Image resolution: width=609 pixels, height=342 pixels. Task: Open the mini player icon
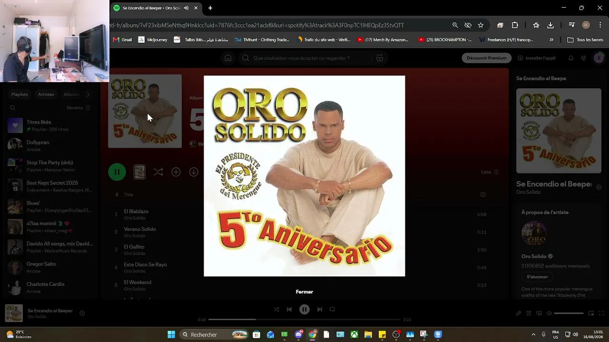(x=591, y=313)
